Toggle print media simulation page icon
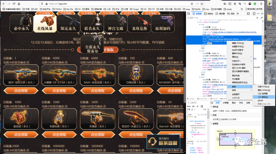This screenshot has width=276, height=154. tap(202, 106)
